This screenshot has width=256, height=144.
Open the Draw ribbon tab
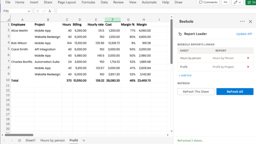pyautogui.click(x=178, y=2)
